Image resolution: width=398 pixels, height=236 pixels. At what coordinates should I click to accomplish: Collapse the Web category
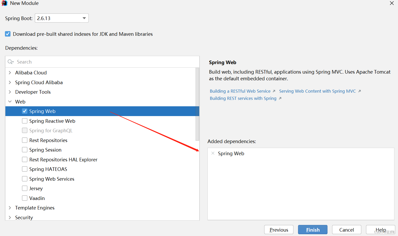pos(10,102)
